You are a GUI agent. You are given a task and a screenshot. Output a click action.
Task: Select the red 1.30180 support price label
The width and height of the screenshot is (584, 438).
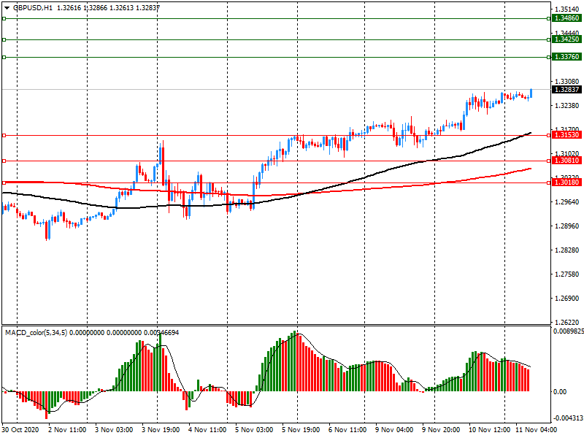click(567, 182)
